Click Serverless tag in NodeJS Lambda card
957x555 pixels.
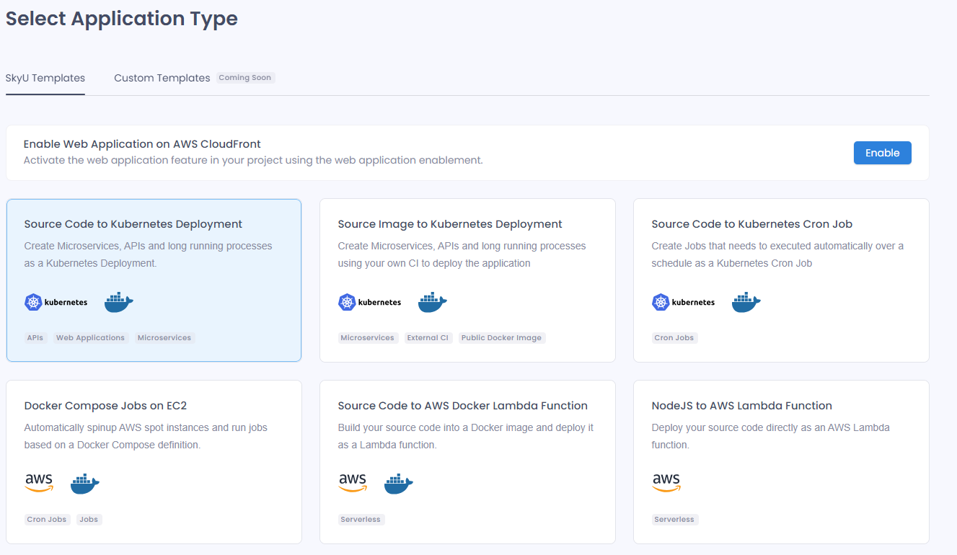[x=674, y=520]
